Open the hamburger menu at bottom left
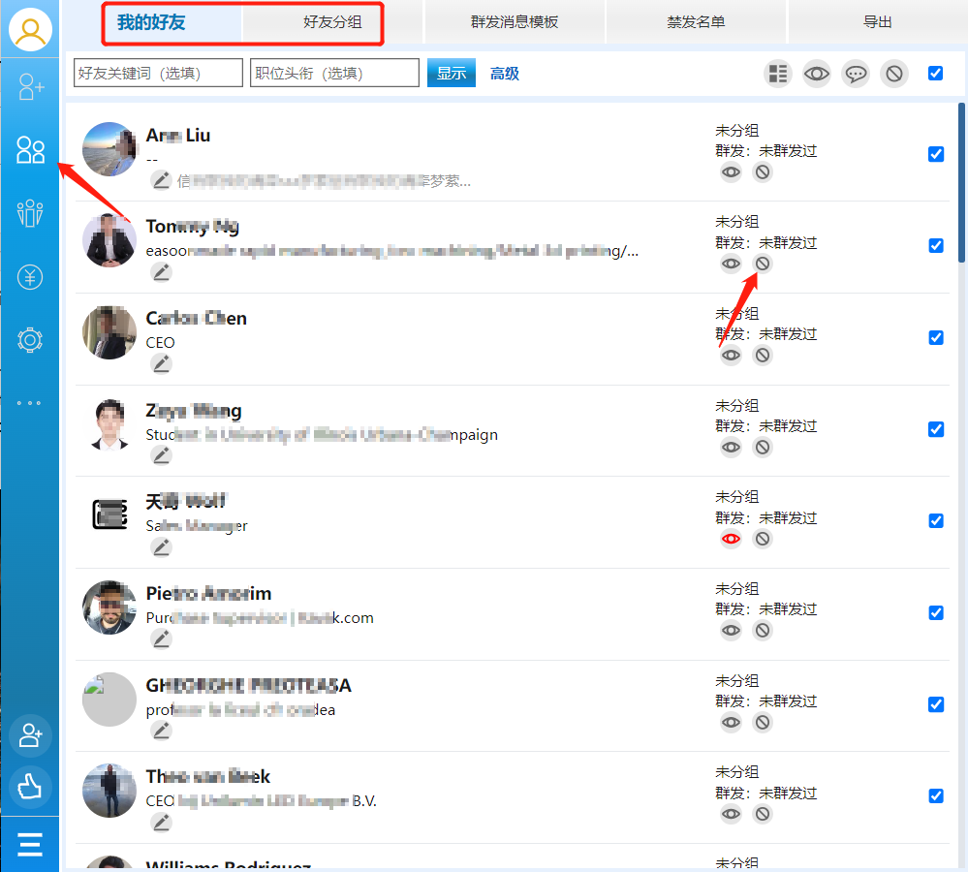 (x=30, y=845)
